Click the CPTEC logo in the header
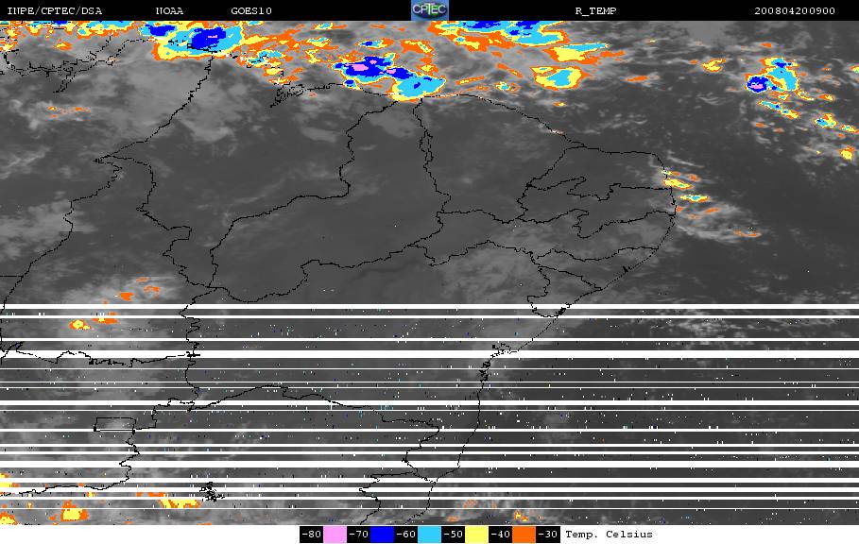 429,10
